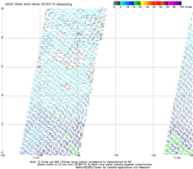Click the 'Data buffer is 22 hrs' note
Screen dimensions: 193x169
pyautogui.click(x=94, y=165)
